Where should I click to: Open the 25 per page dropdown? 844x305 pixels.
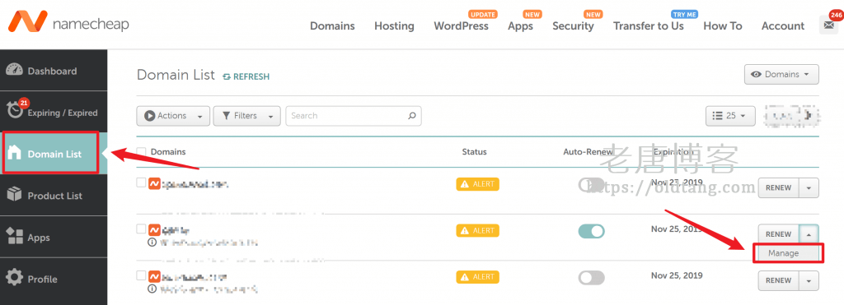point(730,115)
